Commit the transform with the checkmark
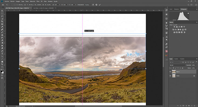 100,5
